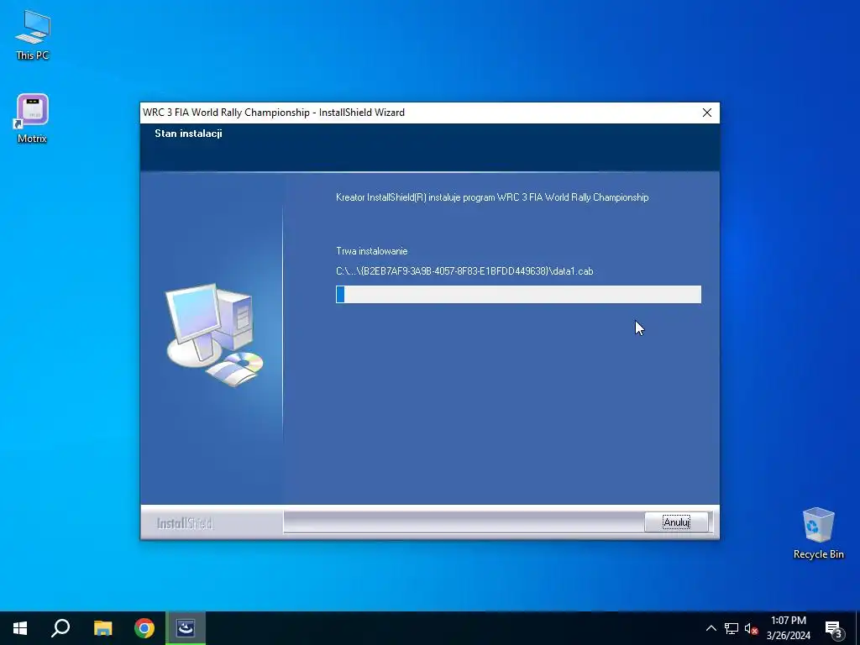The height and width of the screenshot is (645, 860).
Task: Launch Google Chrome from taskbar
Action: pyautogui.click(x=144, y=628)
